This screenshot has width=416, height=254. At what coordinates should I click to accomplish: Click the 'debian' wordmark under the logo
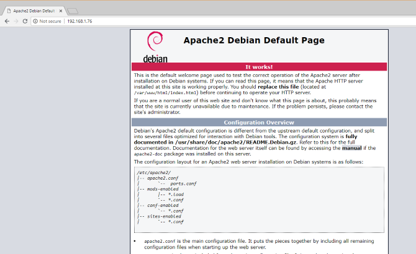point(155,59)
